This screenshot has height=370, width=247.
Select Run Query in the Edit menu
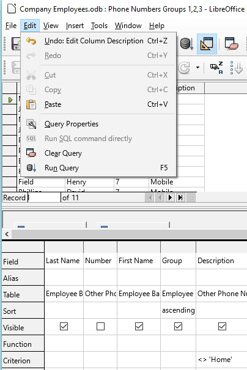pos(98,168)
